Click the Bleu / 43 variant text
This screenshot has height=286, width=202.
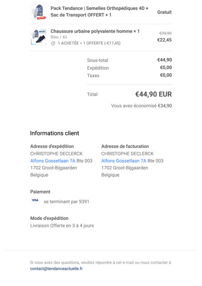(x=59, y=37)
